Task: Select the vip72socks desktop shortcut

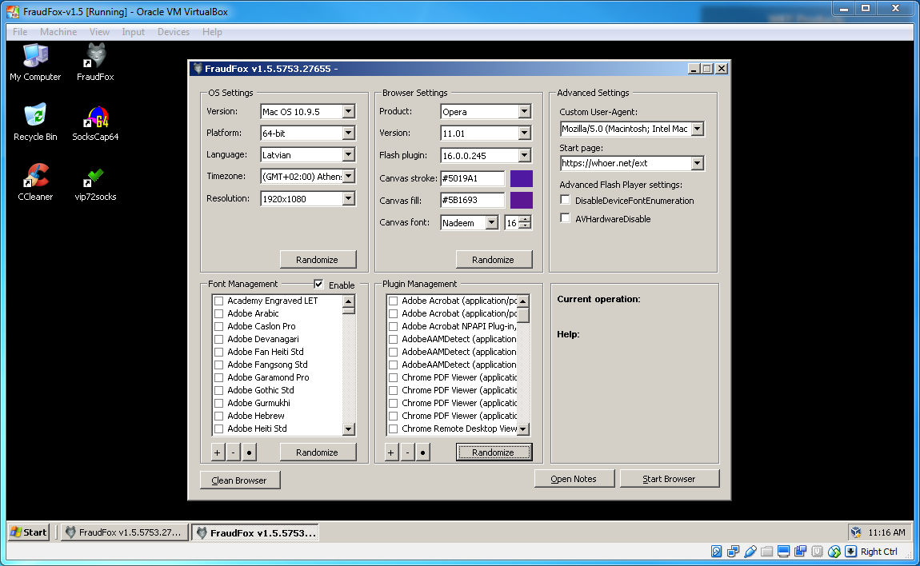Action: [x=95, y=184]
